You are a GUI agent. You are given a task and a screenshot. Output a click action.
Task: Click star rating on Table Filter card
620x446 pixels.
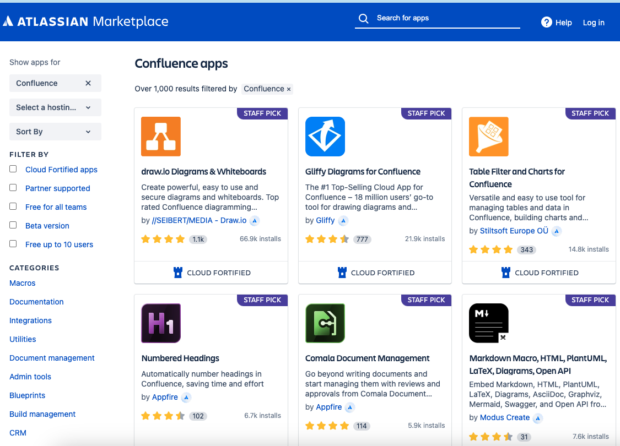click(x=490, y=249)
